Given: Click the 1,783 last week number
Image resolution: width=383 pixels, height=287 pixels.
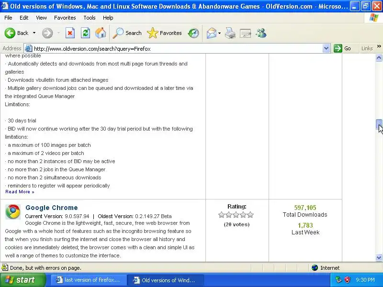Looking at the screenshot, I should tap(305, 225).
